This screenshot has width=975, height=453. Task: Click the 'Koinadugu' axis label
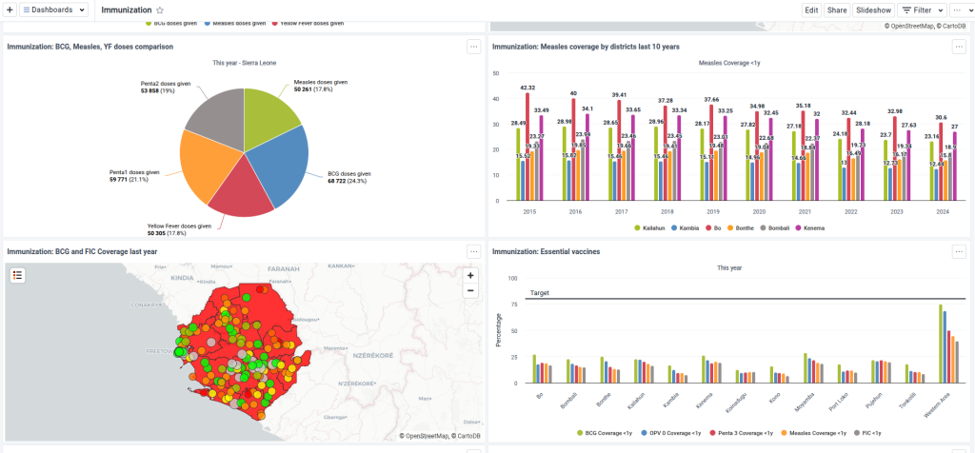736,403
